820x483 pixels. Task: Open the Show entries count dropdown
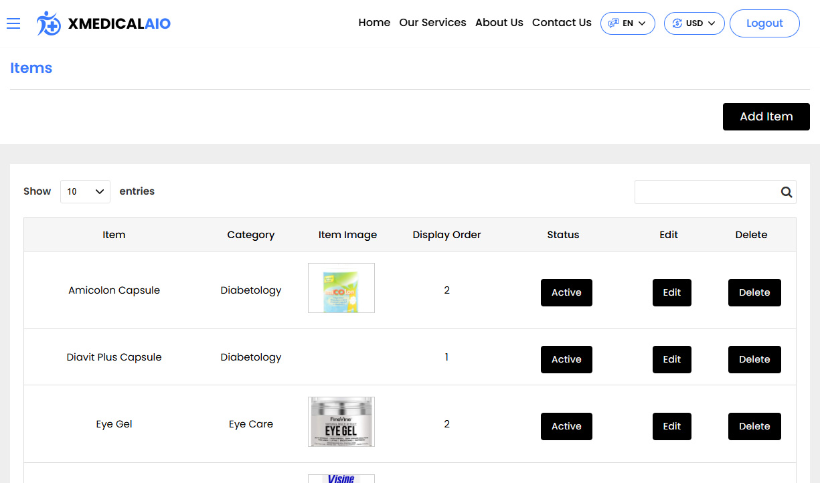(85, 191)
